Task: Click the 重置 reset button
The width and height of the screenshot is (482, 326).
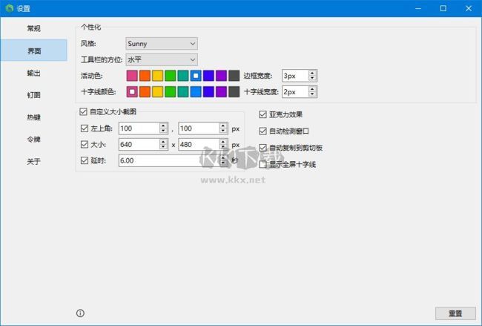Action: click(455, 313)
